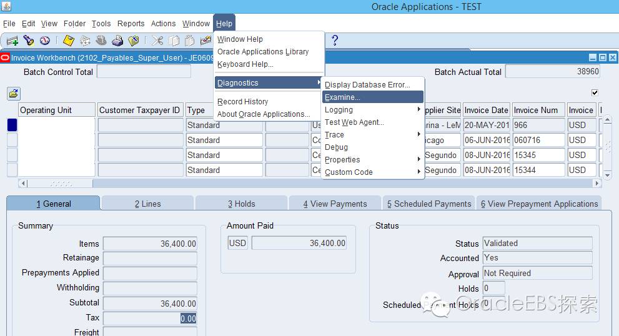Maximize the Invoice Workbench window
The height and width of the screenshot is (336, 619).
pyautogui.click(x=602, y=57)
